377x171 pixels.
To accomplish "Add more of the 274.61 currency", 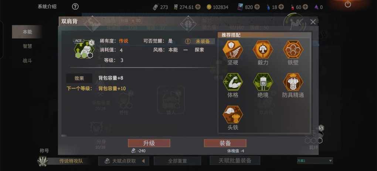I will 198,7.
